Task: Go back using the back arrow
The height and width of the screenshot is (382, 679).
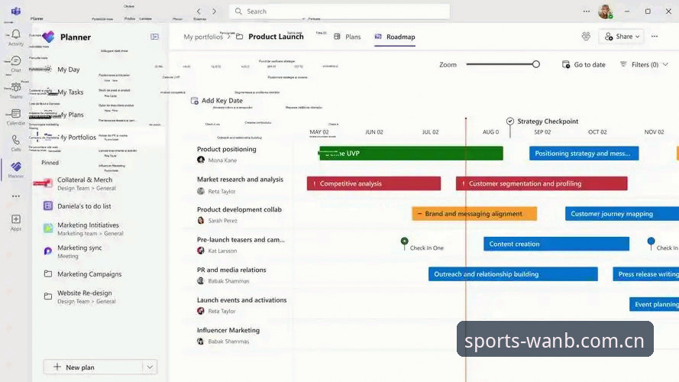Action: (x=199, y=11)
